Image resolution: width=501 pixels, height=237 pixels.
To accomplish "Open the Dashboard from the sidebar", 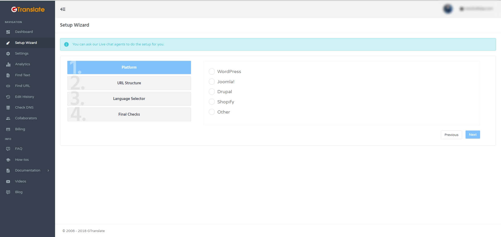I will [x=24, y=32].
